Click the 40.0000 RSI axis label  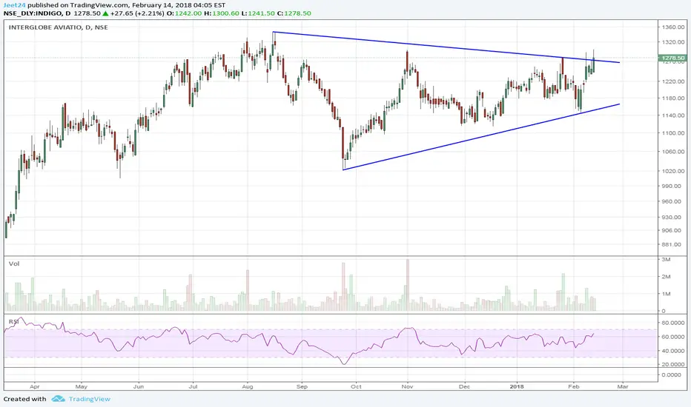coord(673,351)
